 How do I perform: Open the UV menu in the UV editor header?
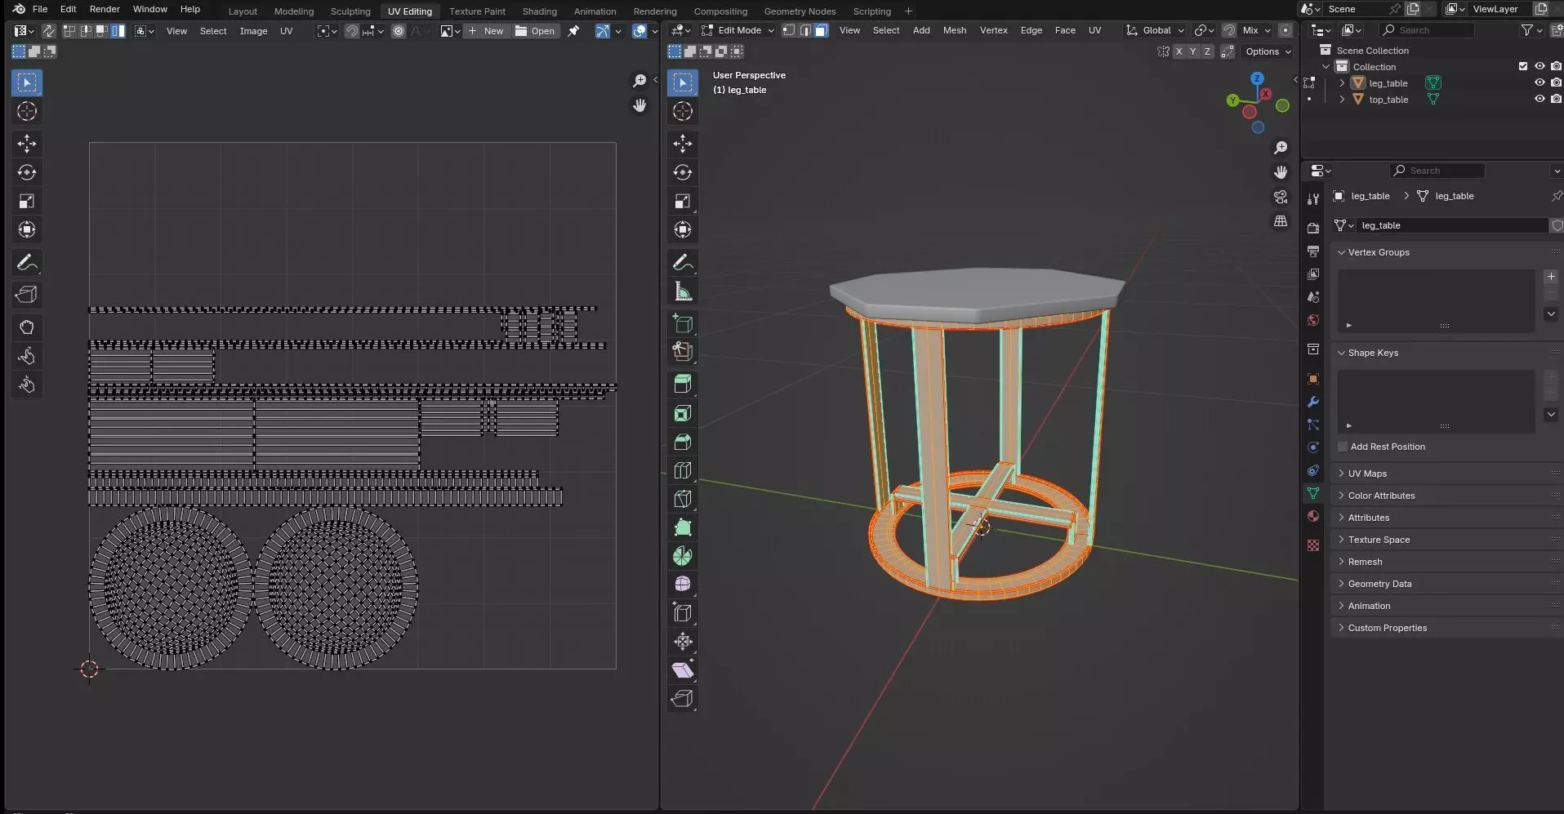tap(286, 31)
